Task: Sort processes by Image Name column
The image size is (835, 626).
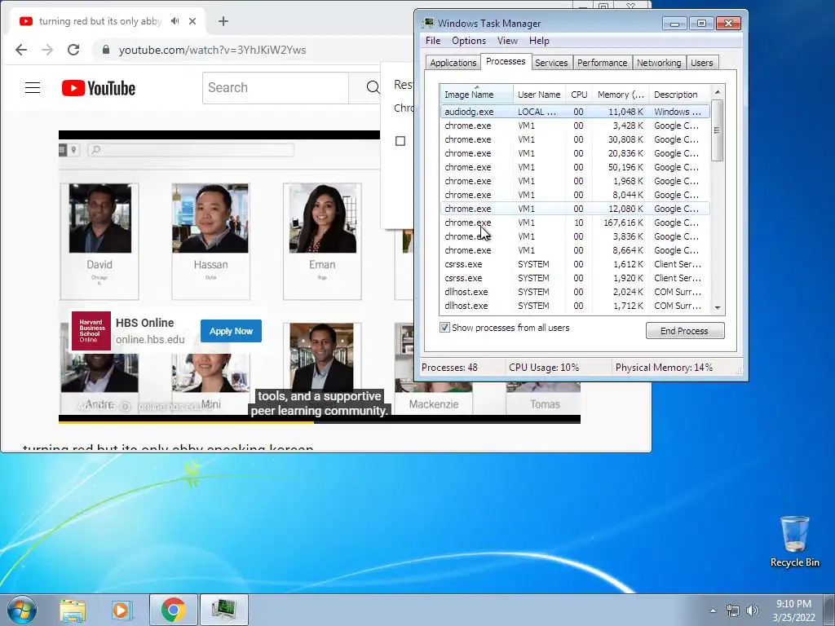Action: tap(476, 95)
